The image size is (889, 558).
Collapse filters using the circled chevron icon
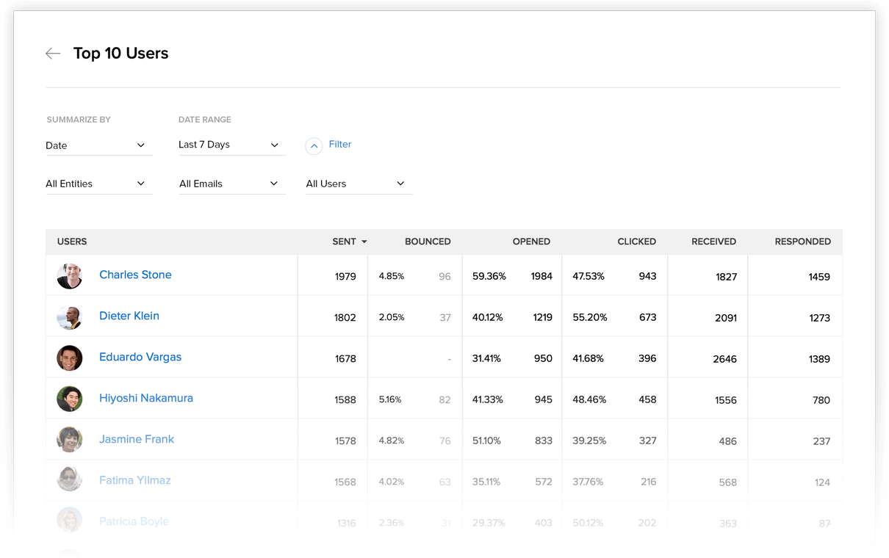314,146
